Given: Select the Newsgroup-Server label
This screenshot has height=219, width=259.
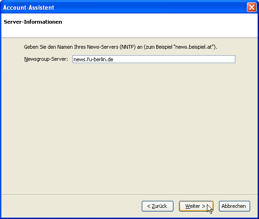Looking at the screenshot, I should click(x=46, y=59).
